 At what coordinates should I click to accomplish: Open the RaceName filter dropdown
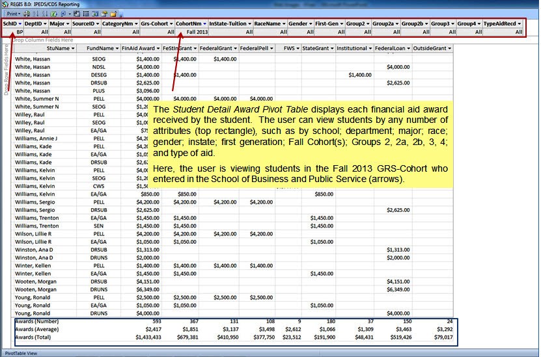coord(284,23)
